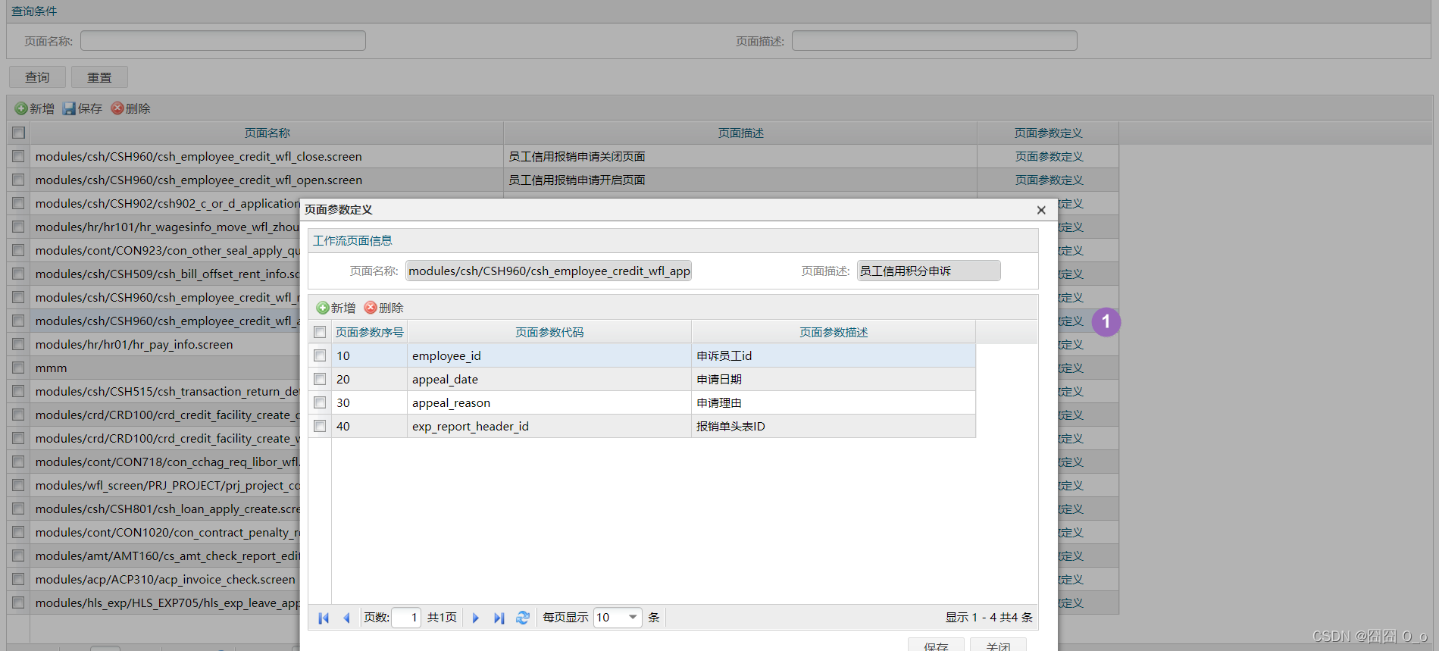
Task: Click the 新增 add icon in main toolbar
Action: 21,108
